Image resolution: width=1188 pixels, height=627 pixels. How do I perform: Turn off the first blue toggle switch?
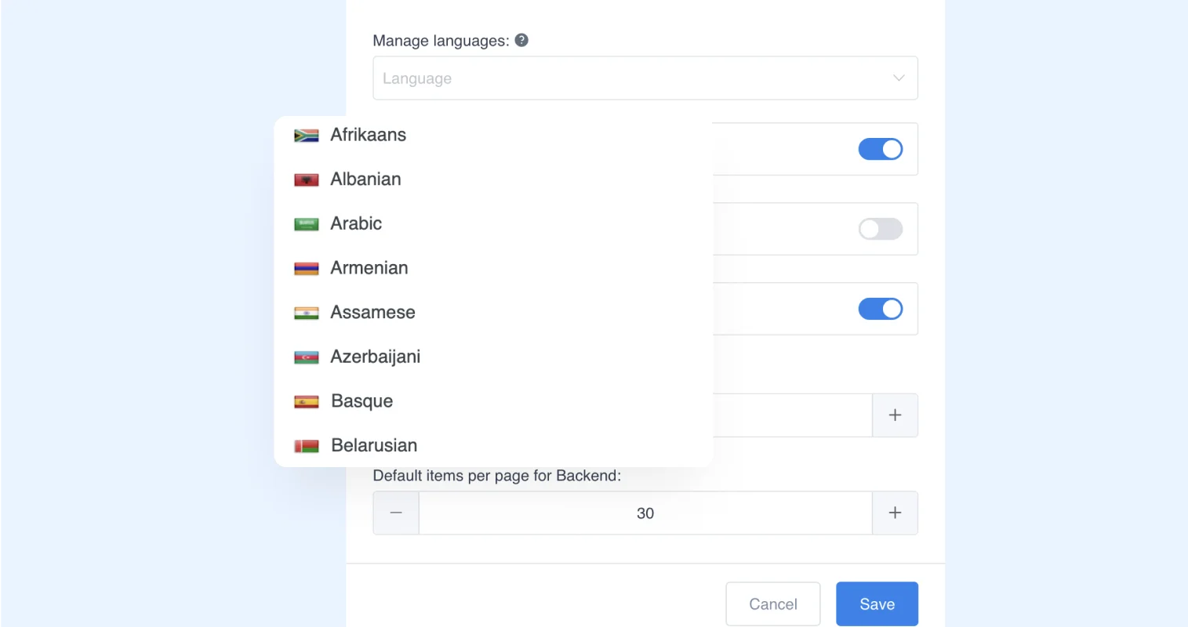coord(880,149)
